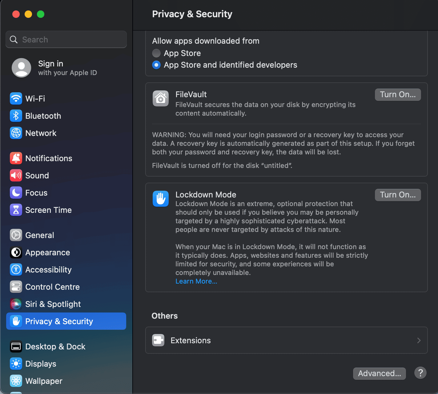Click the FileVault house lock icon
The image size is (438, 394).
click(x=161, y=98)
